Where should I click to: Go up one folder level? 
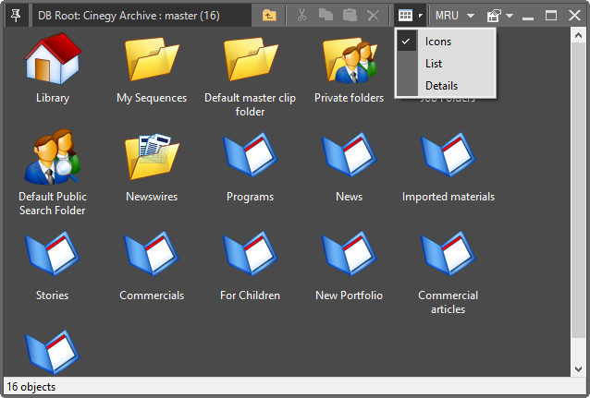[269, 16]
